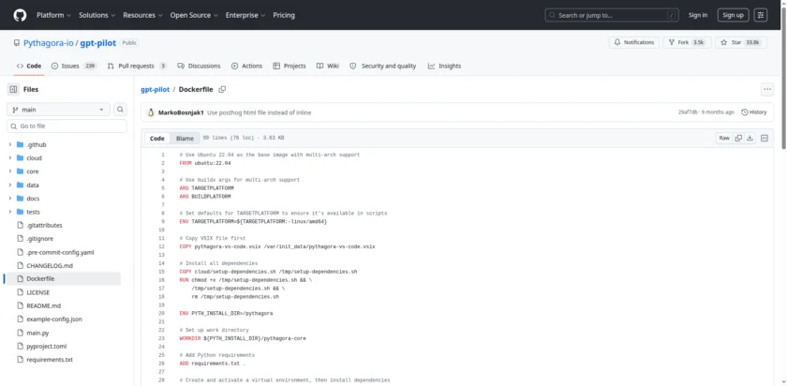Open Security and quality tab
Screen dimensions: 787x386
[x=383, y=66]
